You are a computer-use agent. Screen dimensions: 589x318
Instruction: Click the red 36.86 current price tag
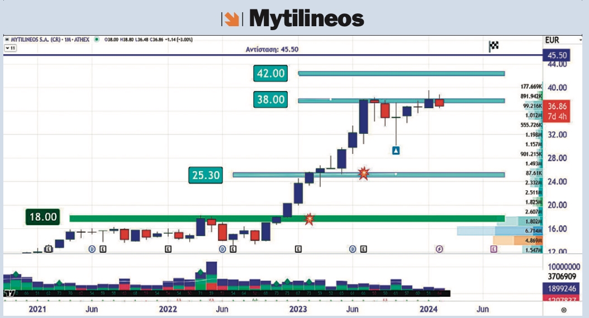(557, 111)
